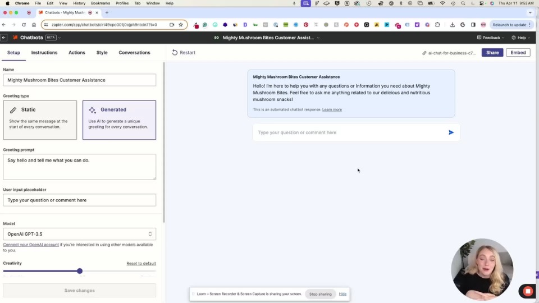Image resolution: width=539 pixels, height=303 pixels.
Task: Expand the chatbot name dropdown in header
Action: [318, 38]
